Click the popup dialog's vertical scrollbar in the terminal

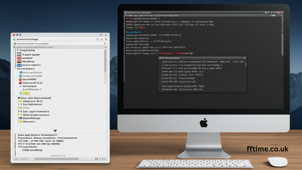point(246,65)
